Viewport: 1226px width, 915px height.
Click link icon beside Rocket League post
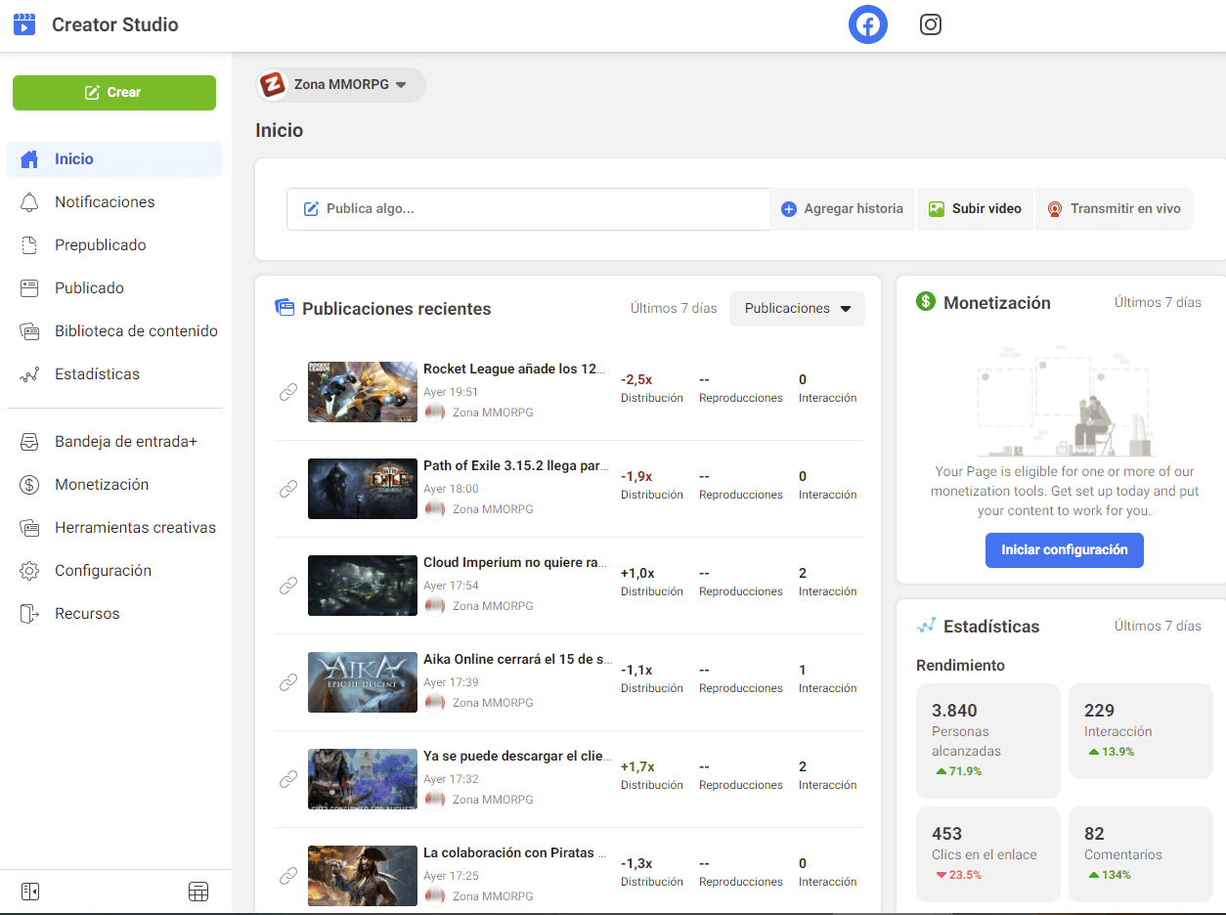pos(288,392)
